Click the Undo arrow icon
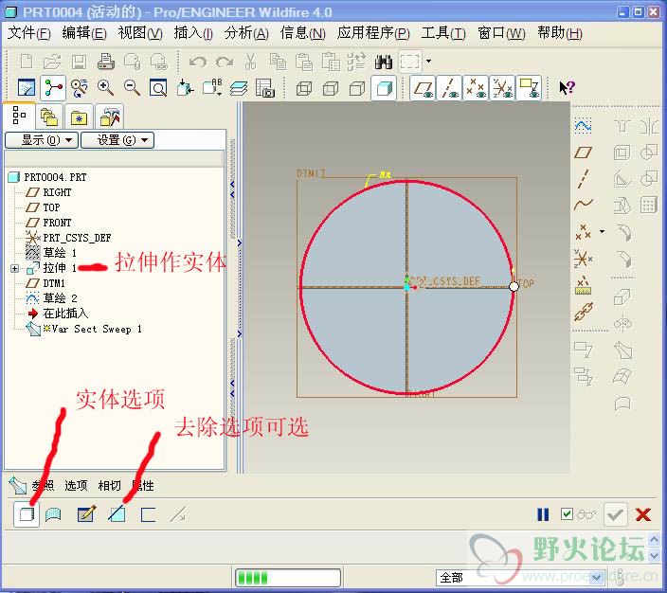667x593 pixels. 197,63
